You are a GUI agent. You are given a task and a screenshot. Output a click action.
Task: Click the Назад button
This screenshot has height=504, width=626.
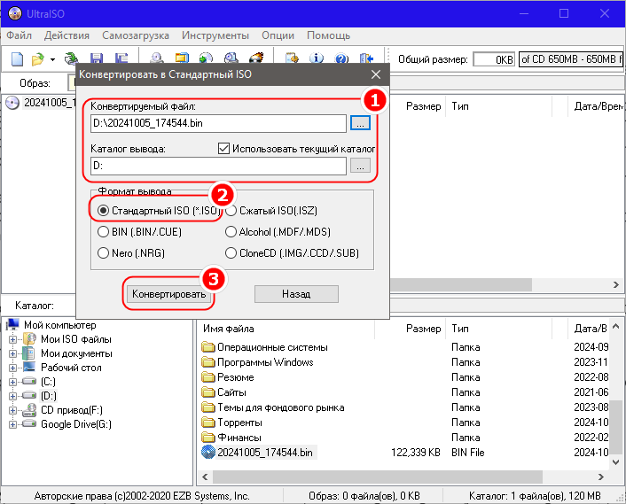(296, 294)
